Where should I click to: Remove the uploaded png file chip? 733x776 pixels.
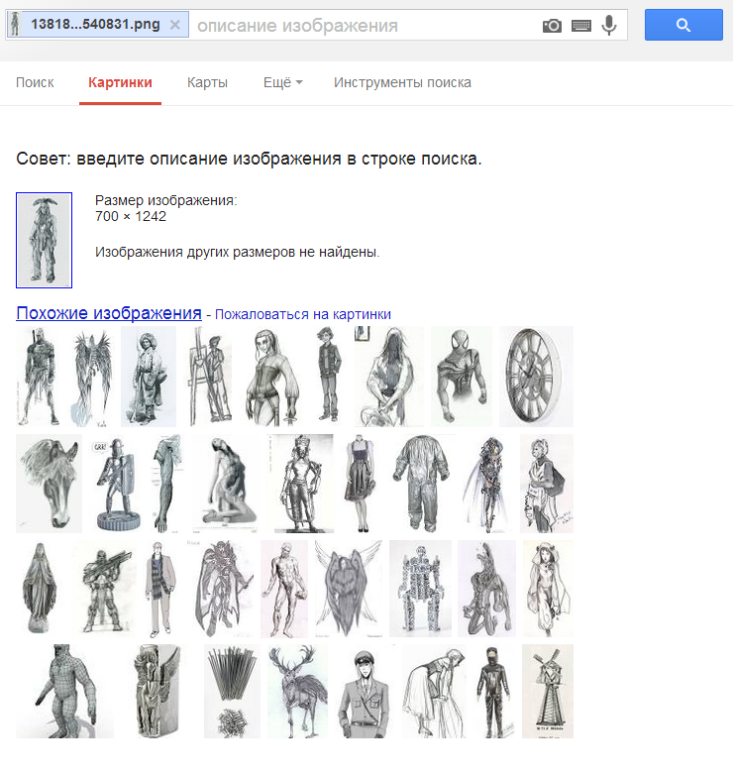pos(175,25)
